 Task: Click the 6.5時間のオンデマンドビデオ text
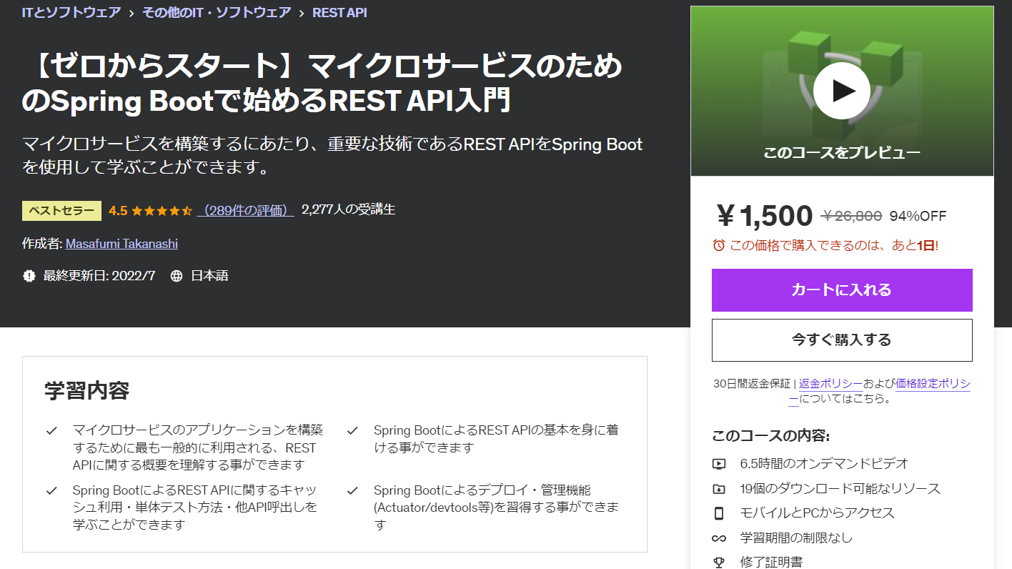coord(825,464)
